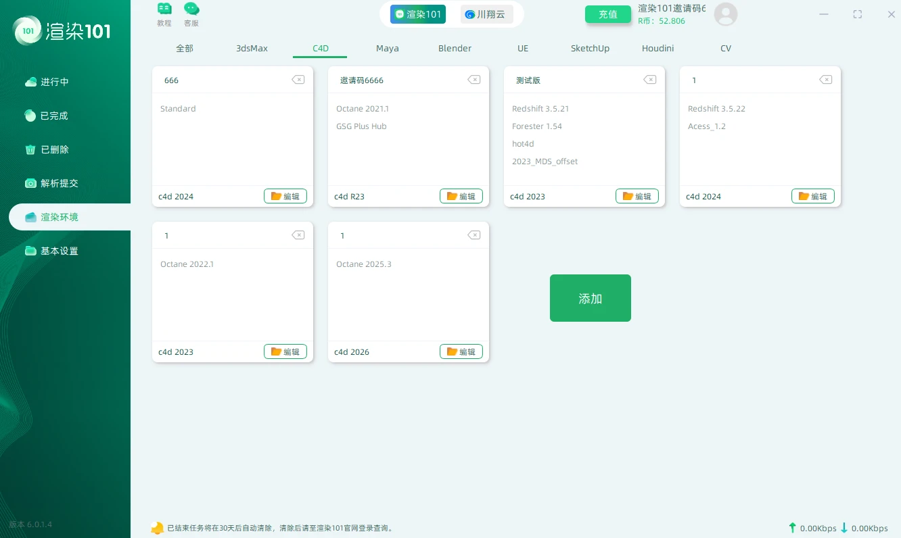Edit the Octane 2022.1 c4d 2023 environment
The image size is (901, 538).
(x=285, y=351)
